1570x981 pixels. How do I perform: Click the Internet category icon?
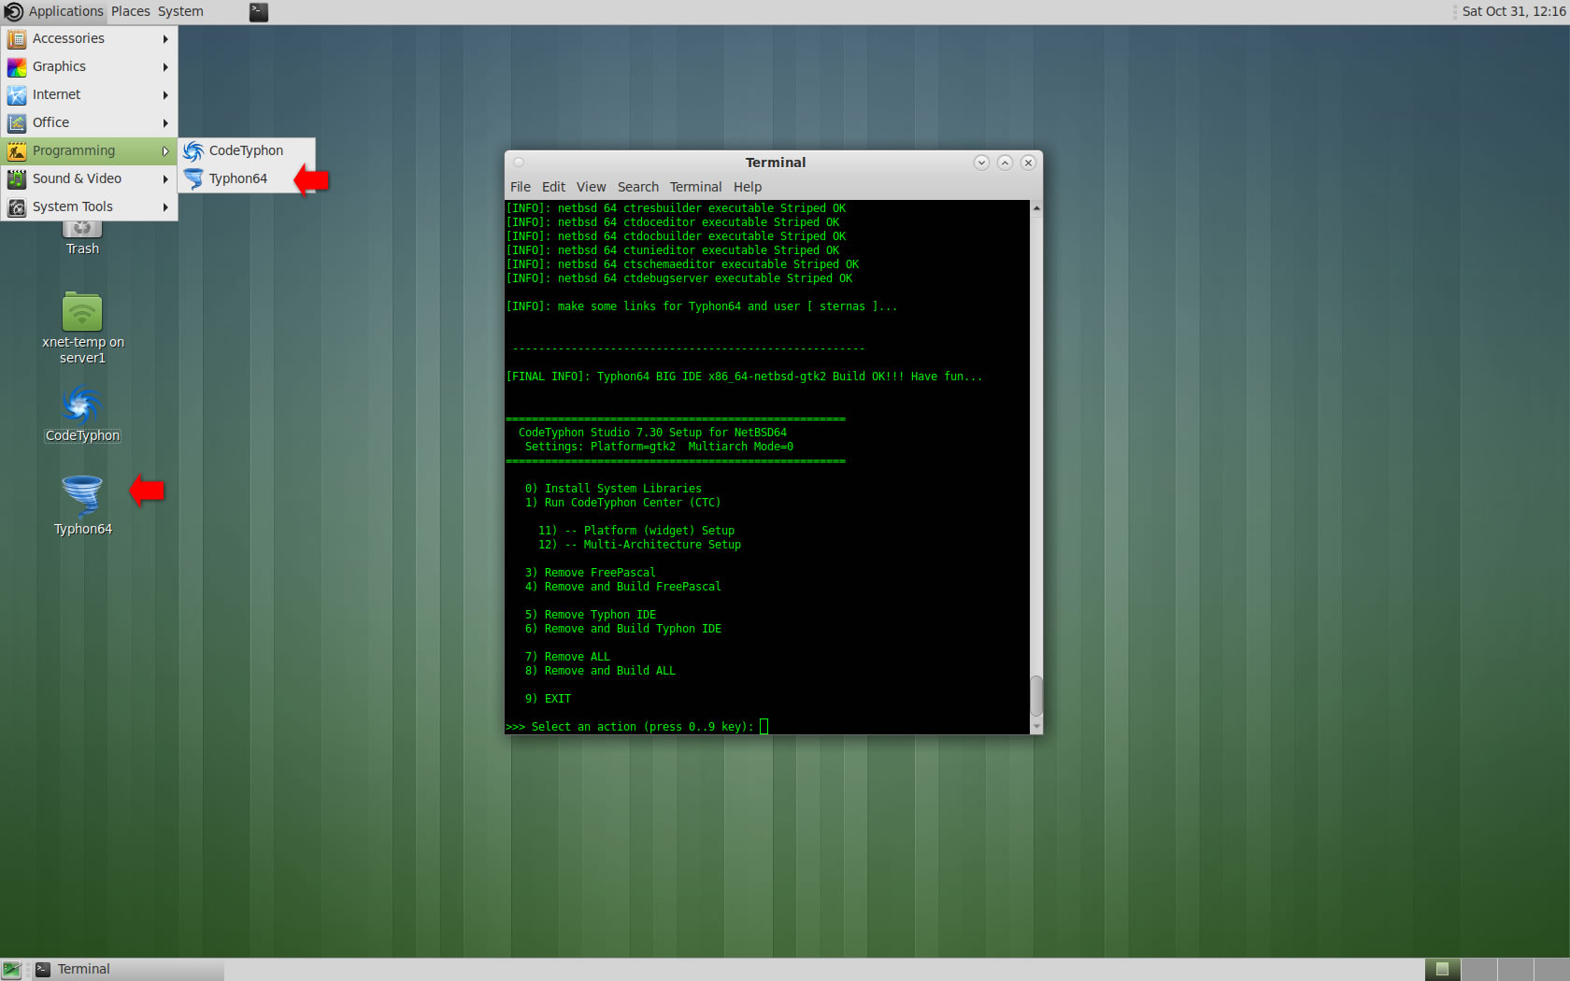coord(17,94)
